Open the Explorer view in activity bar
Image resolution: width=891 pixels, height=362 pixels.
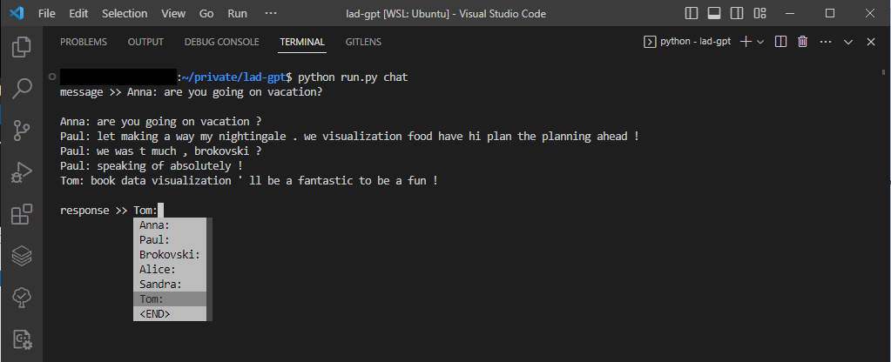tap(22, 46)
